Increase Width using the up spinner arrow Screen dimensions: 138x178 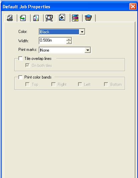(x=69, y=39)
